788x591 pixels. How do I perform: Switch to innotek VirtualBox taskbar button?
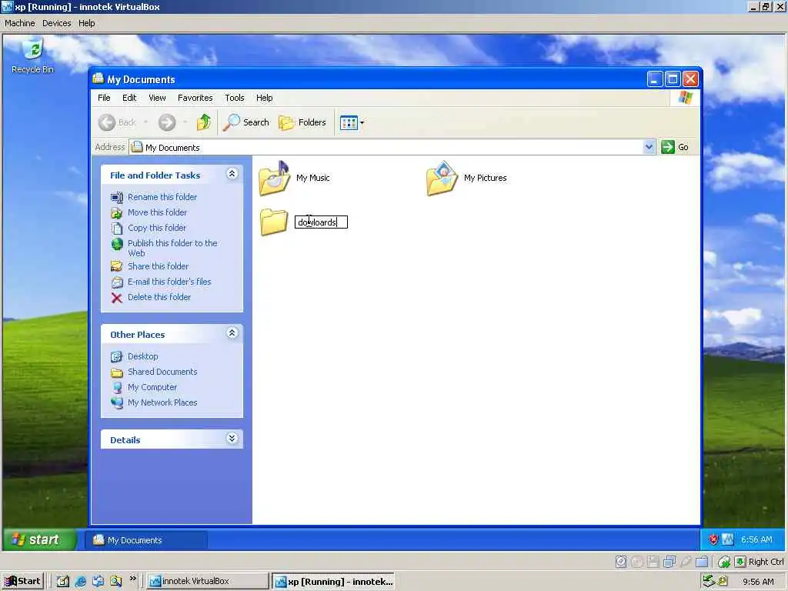click(x=207, y=581)
